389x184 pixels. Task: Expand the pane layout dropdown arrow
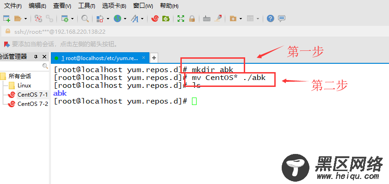pyautogui.click(x=258, y=18)
